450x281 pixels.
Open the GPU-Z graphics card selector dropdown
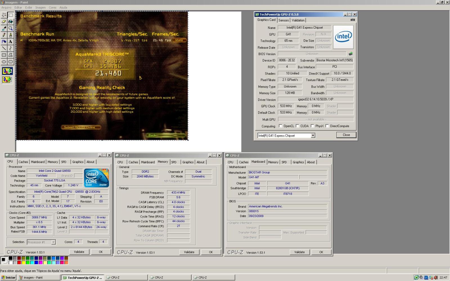tap(313, 135)
